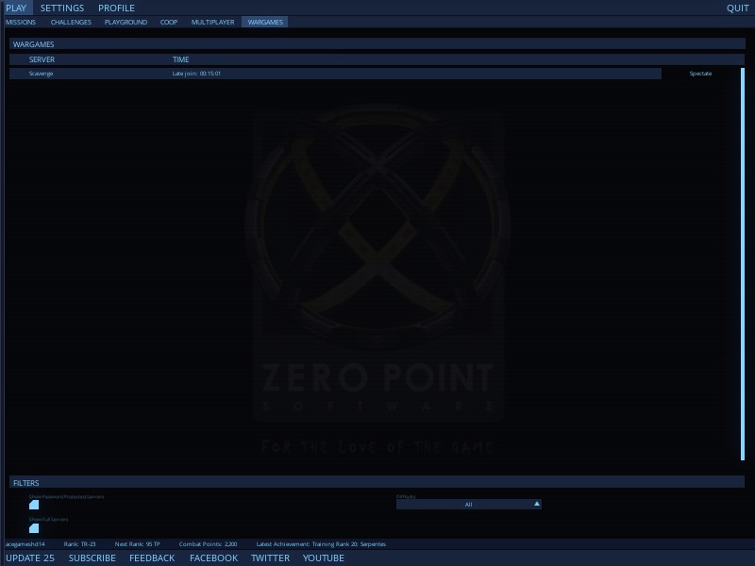Click the Combat Points 2,200 entry
The image size is (755, 566).
[208, 544]
